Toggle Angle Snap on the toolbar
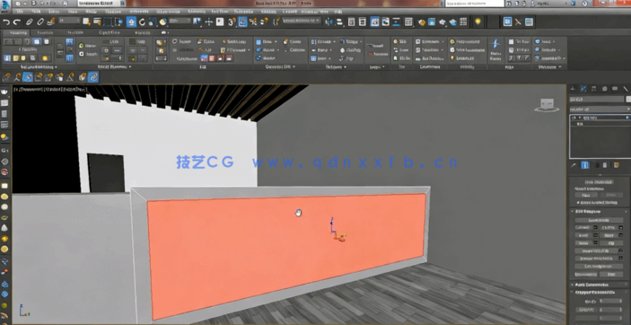 (242, 22)
